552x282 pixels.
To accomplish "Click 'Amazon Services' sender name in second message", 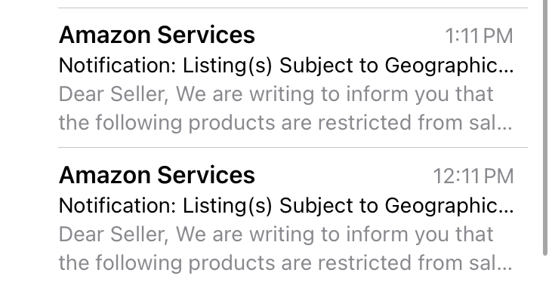I will coord(156,175).
